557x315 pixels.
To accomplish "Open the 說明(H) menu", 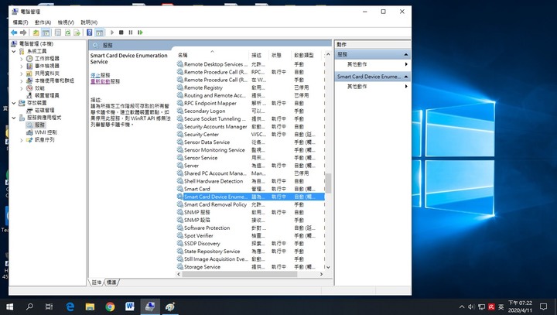I will tap(89, 22).
